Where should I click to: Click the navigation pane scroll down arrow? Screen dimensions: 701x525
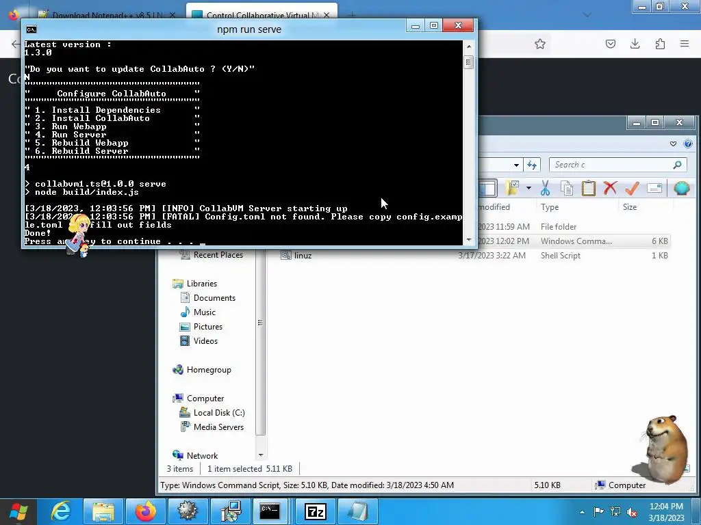click(x=261, y=455)
